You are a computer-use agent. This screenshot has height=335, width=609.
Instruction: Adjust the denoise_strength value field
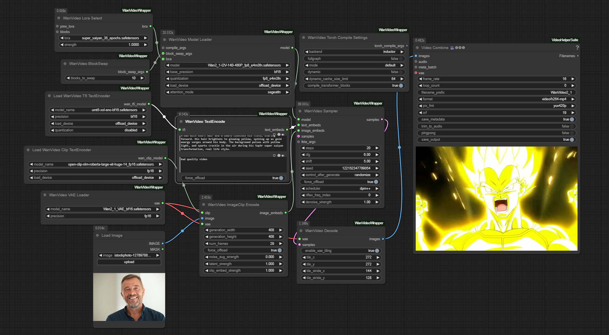340,202
